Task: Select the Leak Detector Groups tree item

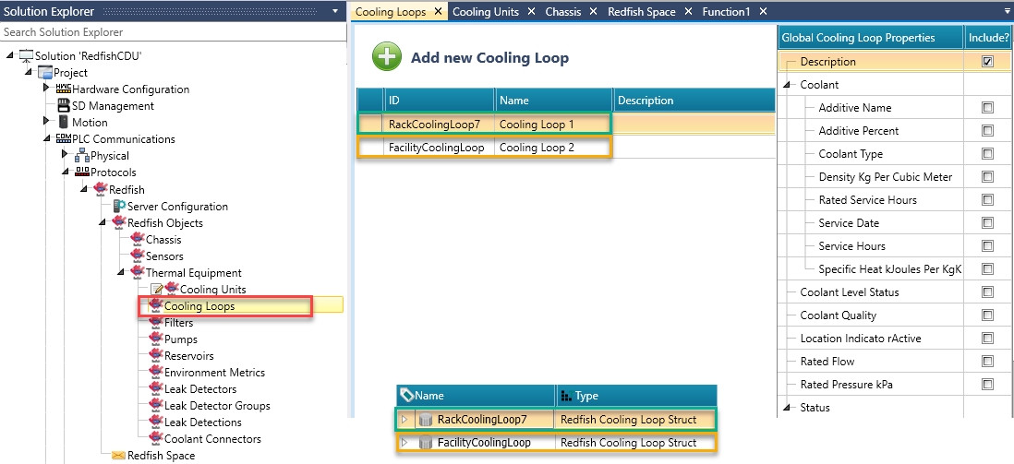Action: coord(217,406)
